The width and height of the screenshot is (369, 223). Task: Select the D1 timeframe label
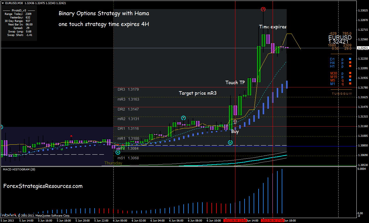click(332, 59)
